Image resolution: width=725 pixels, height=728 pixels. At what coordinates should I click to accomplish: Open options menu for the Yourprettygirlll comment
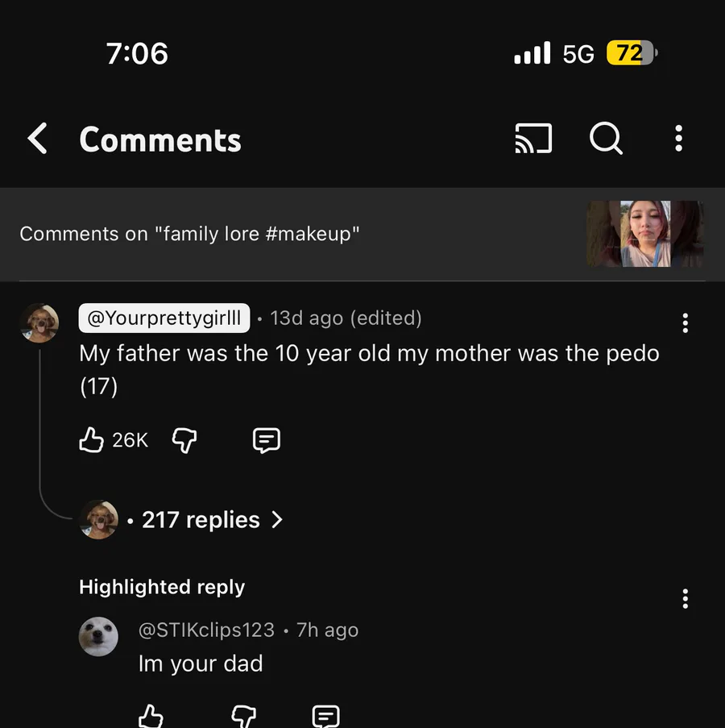pyautogui.click(x=685, y=323)
